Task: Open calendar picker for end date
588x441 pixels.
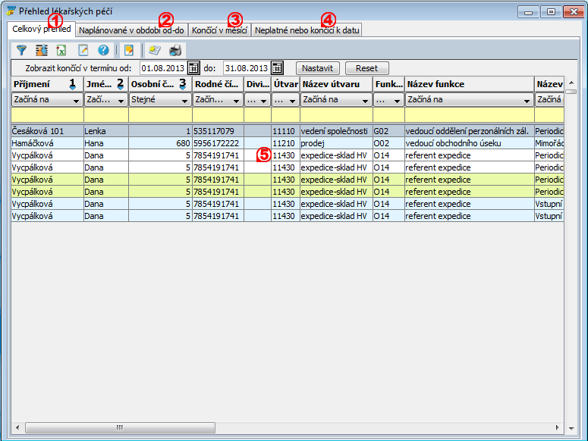Action: (x=277, y=67)
